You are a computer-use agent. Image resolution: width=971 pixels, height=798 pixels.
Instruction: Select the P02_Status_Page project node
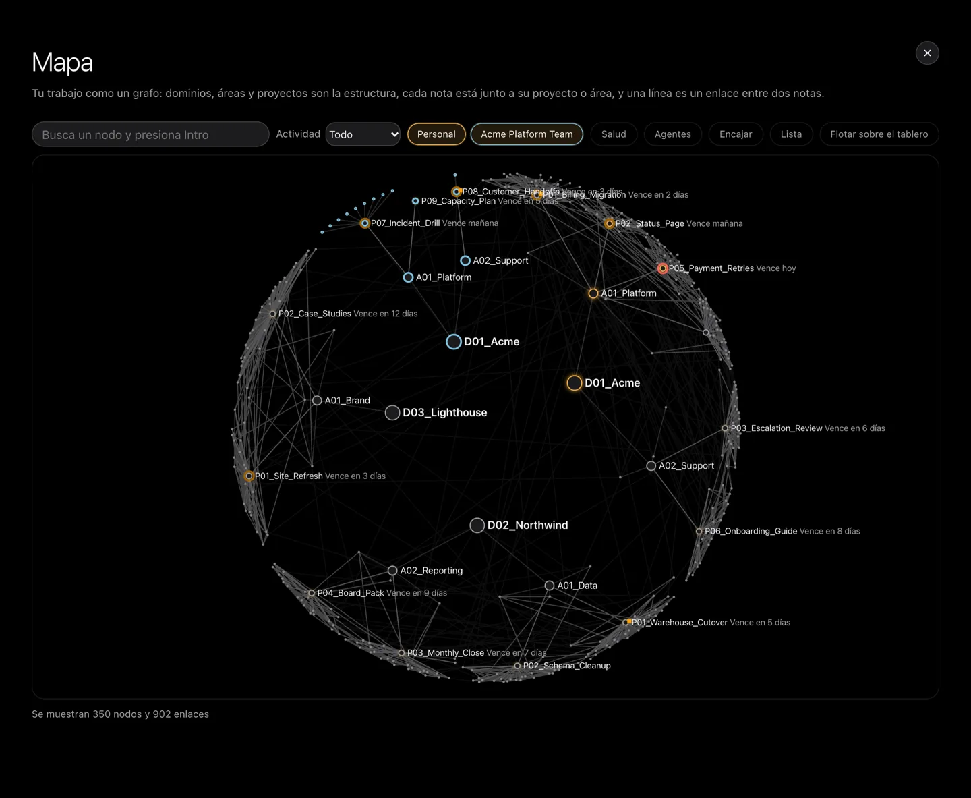click(x=610, y=223)
